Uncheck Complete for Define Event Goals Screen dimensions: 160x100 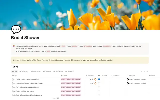pyautogui.click(x=99, y=79)
